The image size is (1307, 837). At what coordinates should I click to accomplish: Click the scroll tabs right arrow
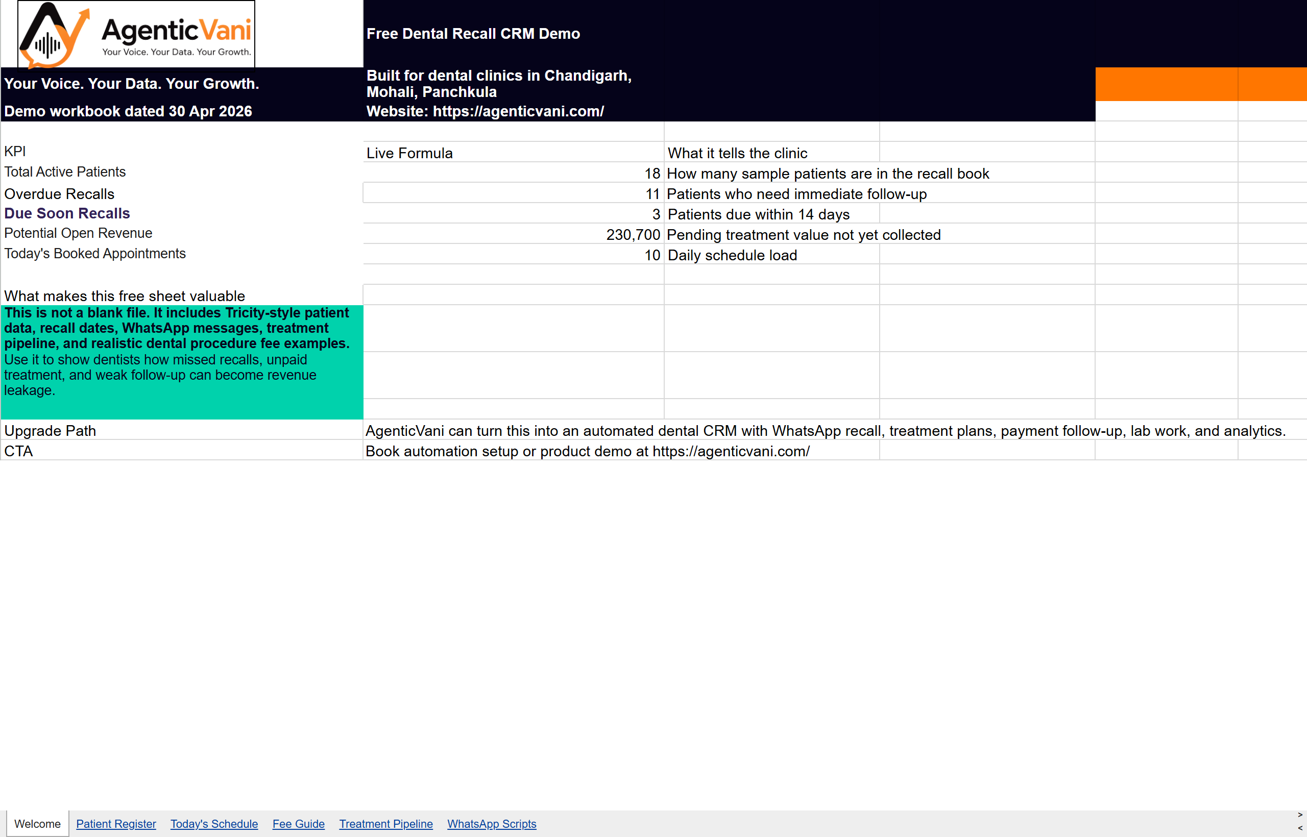click(x=1300, y=815)
